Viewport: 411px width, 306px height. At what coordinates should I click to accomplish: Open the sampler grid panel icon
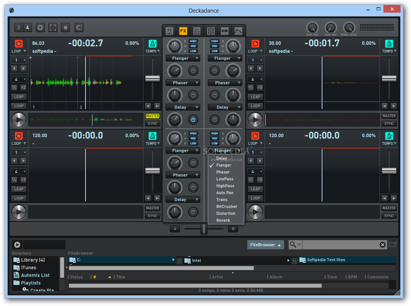click(x=197, y=31)
